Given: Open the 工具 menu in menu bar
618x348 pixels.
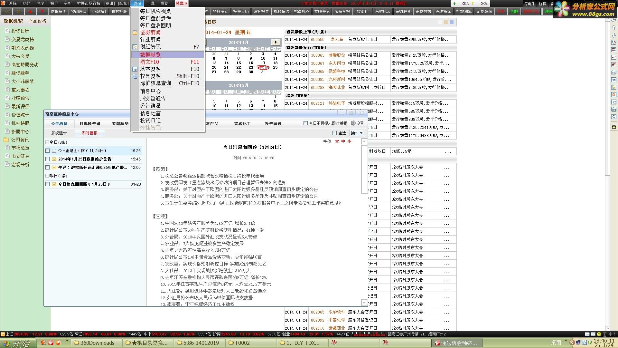Looking at the screenshot, I should (151, 4).
